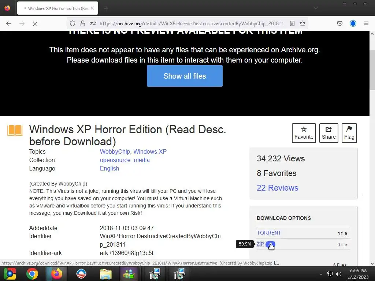Go back using the browser back arrow

(x=9, y=23)
